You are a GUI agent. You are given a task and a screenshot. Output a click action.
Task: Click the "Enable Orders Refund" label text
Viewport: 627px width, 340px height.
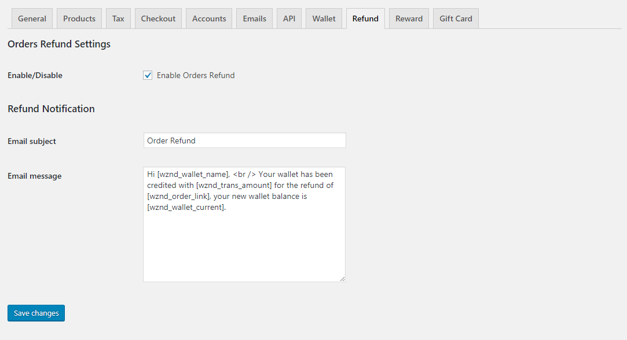point(196,75)
